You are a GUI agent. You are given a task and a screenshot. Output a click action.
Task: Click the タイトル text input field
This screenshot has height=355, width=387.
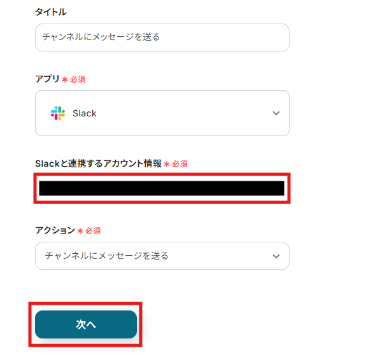click(162, 38)
